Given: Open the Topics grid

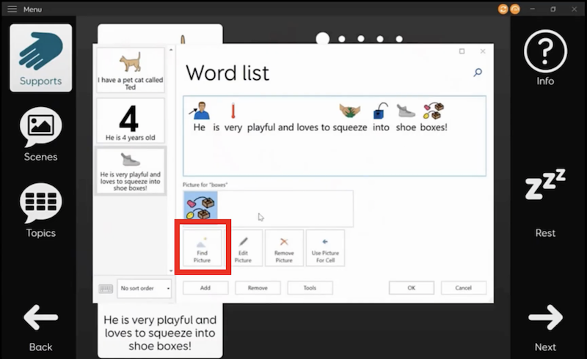Looking at the screenshot, I should coord(40,211).
